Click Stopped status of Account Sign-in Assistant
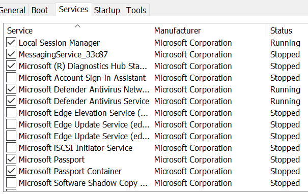 [x=285, y=78]
